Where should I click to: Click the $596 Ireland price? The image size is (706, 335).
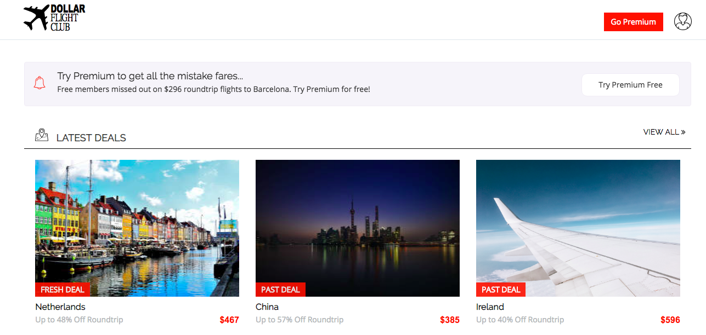670,320
